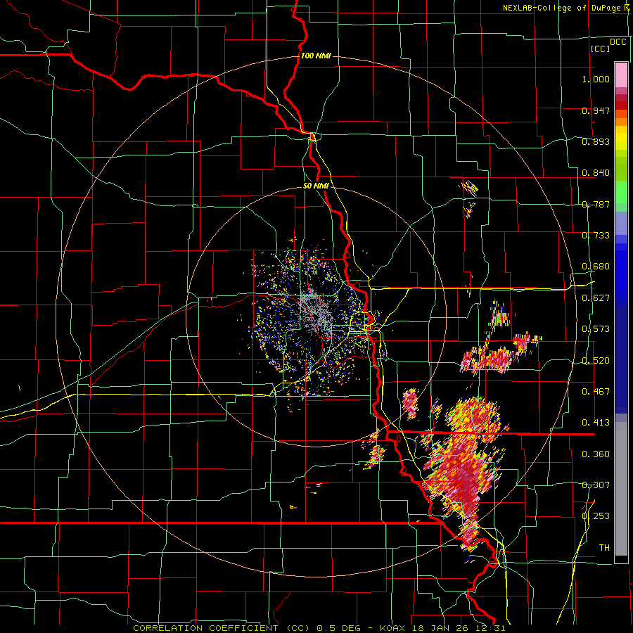The image size is (633, 633).
Task: Click the TH threshold label
Action: coord(604,548)
